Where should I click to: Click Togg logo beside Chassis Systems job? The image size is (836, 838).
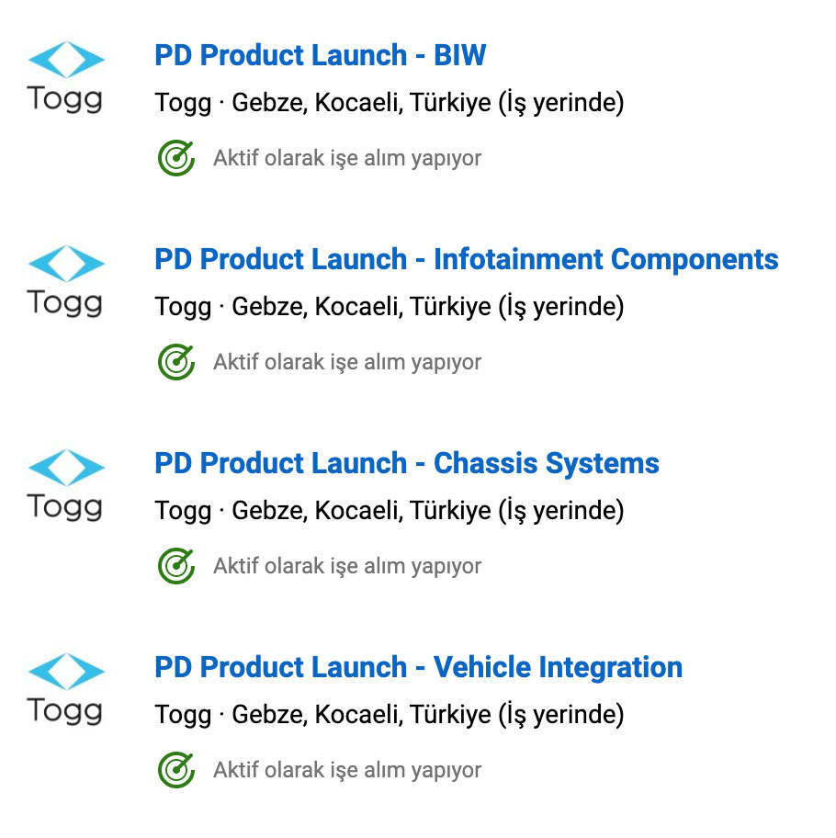click(65, 485)
